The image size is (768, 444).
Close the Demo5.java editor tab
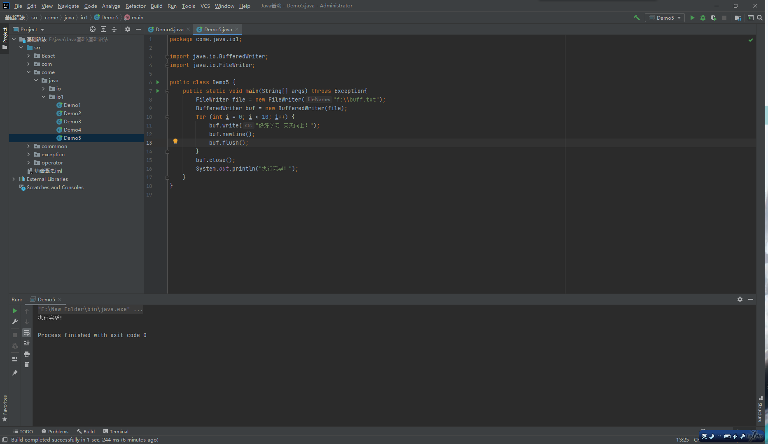[x=237, y=29]
